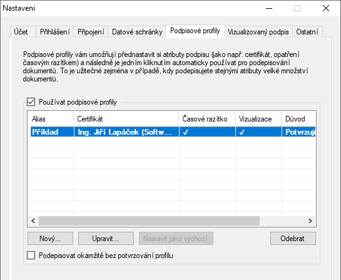Switch to the Ostatní tab
This screenshot has height=280, width=341.
coord(307,32)
